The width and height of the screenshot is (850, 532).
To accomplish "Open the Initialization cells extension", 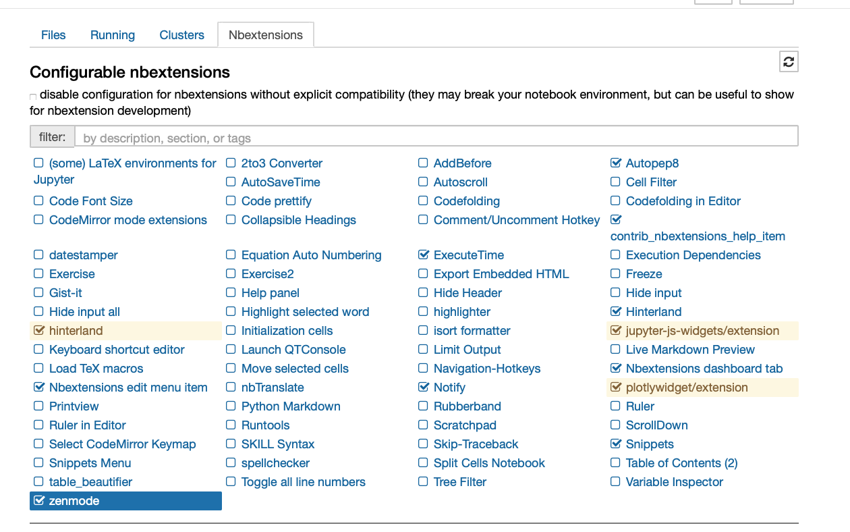I will pos(287,331).
